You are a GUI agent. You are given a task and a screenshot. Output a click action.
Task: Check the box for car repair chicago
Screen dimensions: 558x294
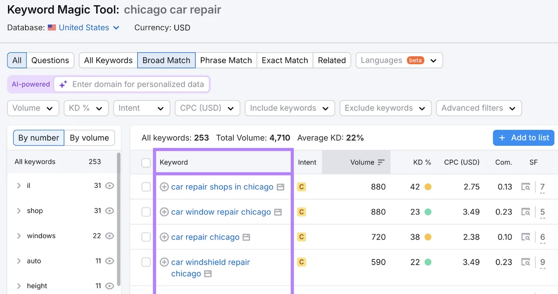[146, 237]
